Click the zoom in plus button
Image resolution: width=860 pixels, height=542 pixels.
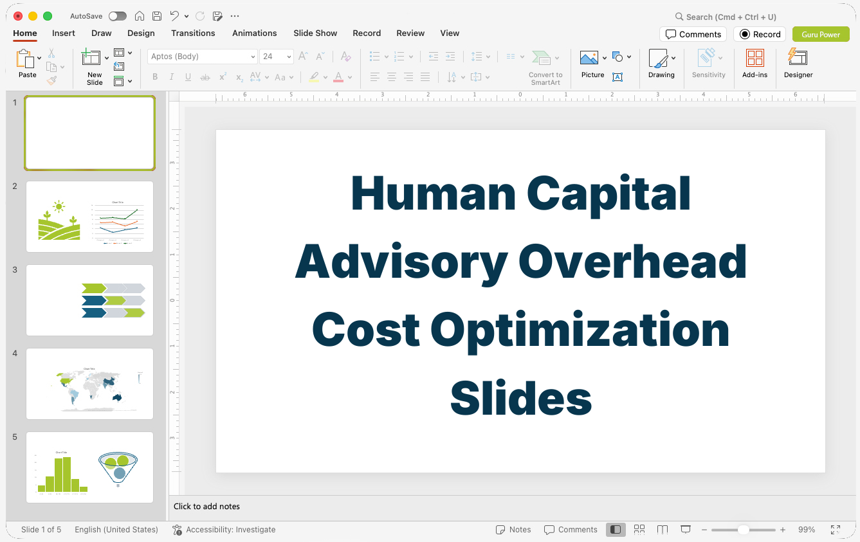coord(783,530)
